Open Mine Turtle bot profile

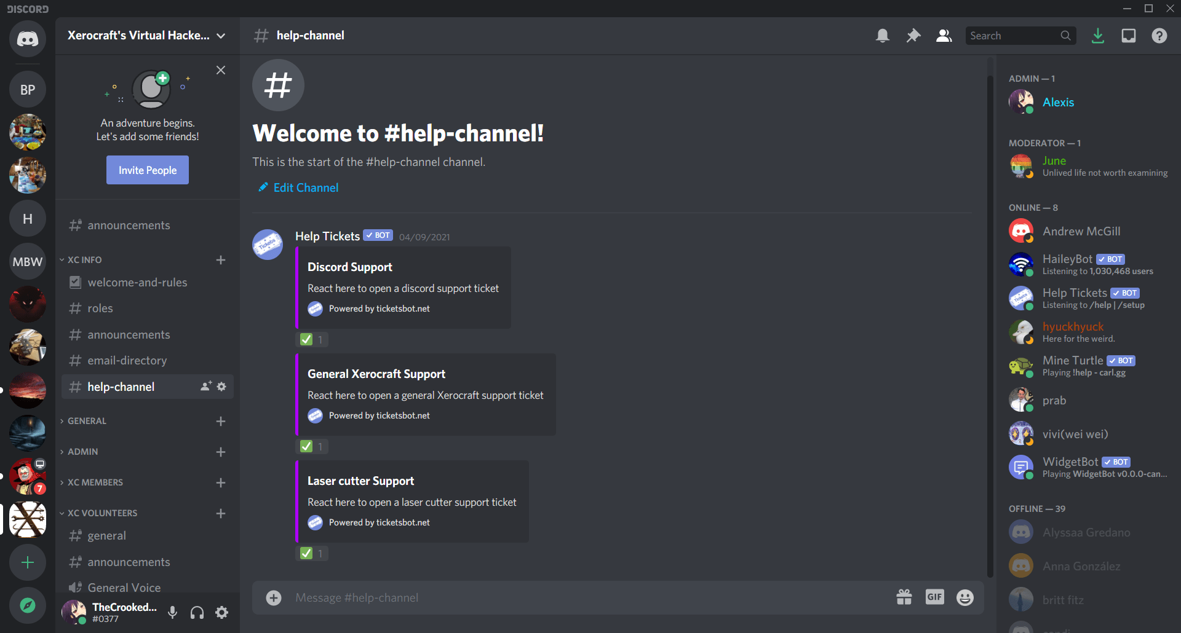click(x=1089, y=366)
